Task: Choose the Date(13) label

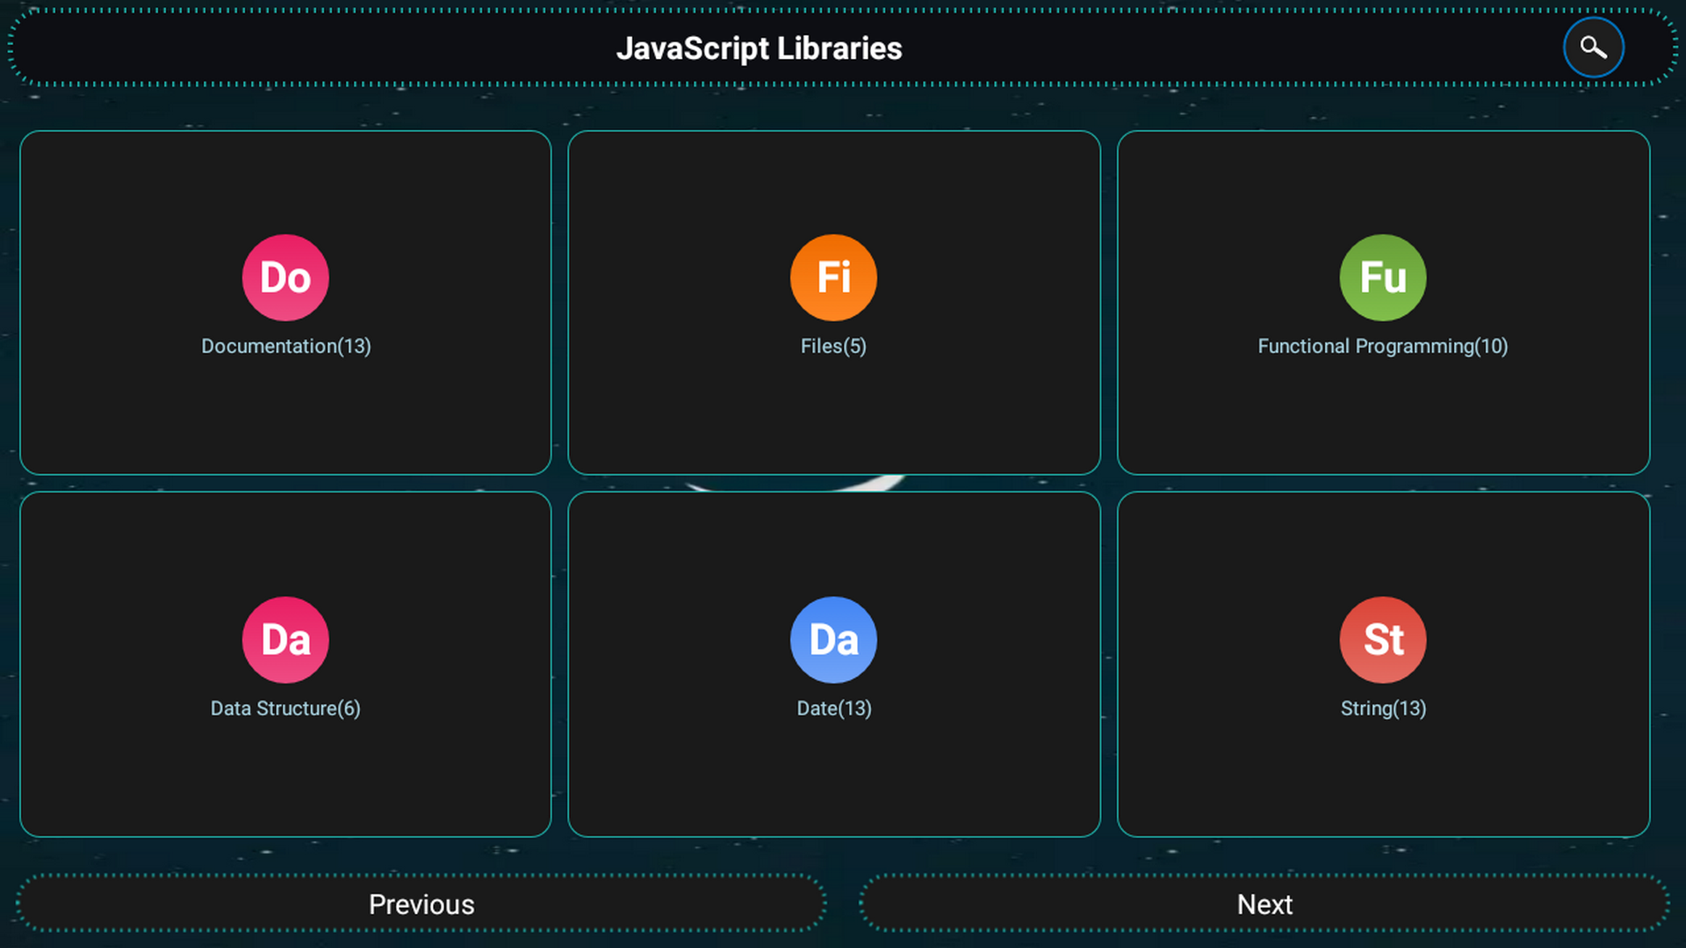Action: (834, 708)
